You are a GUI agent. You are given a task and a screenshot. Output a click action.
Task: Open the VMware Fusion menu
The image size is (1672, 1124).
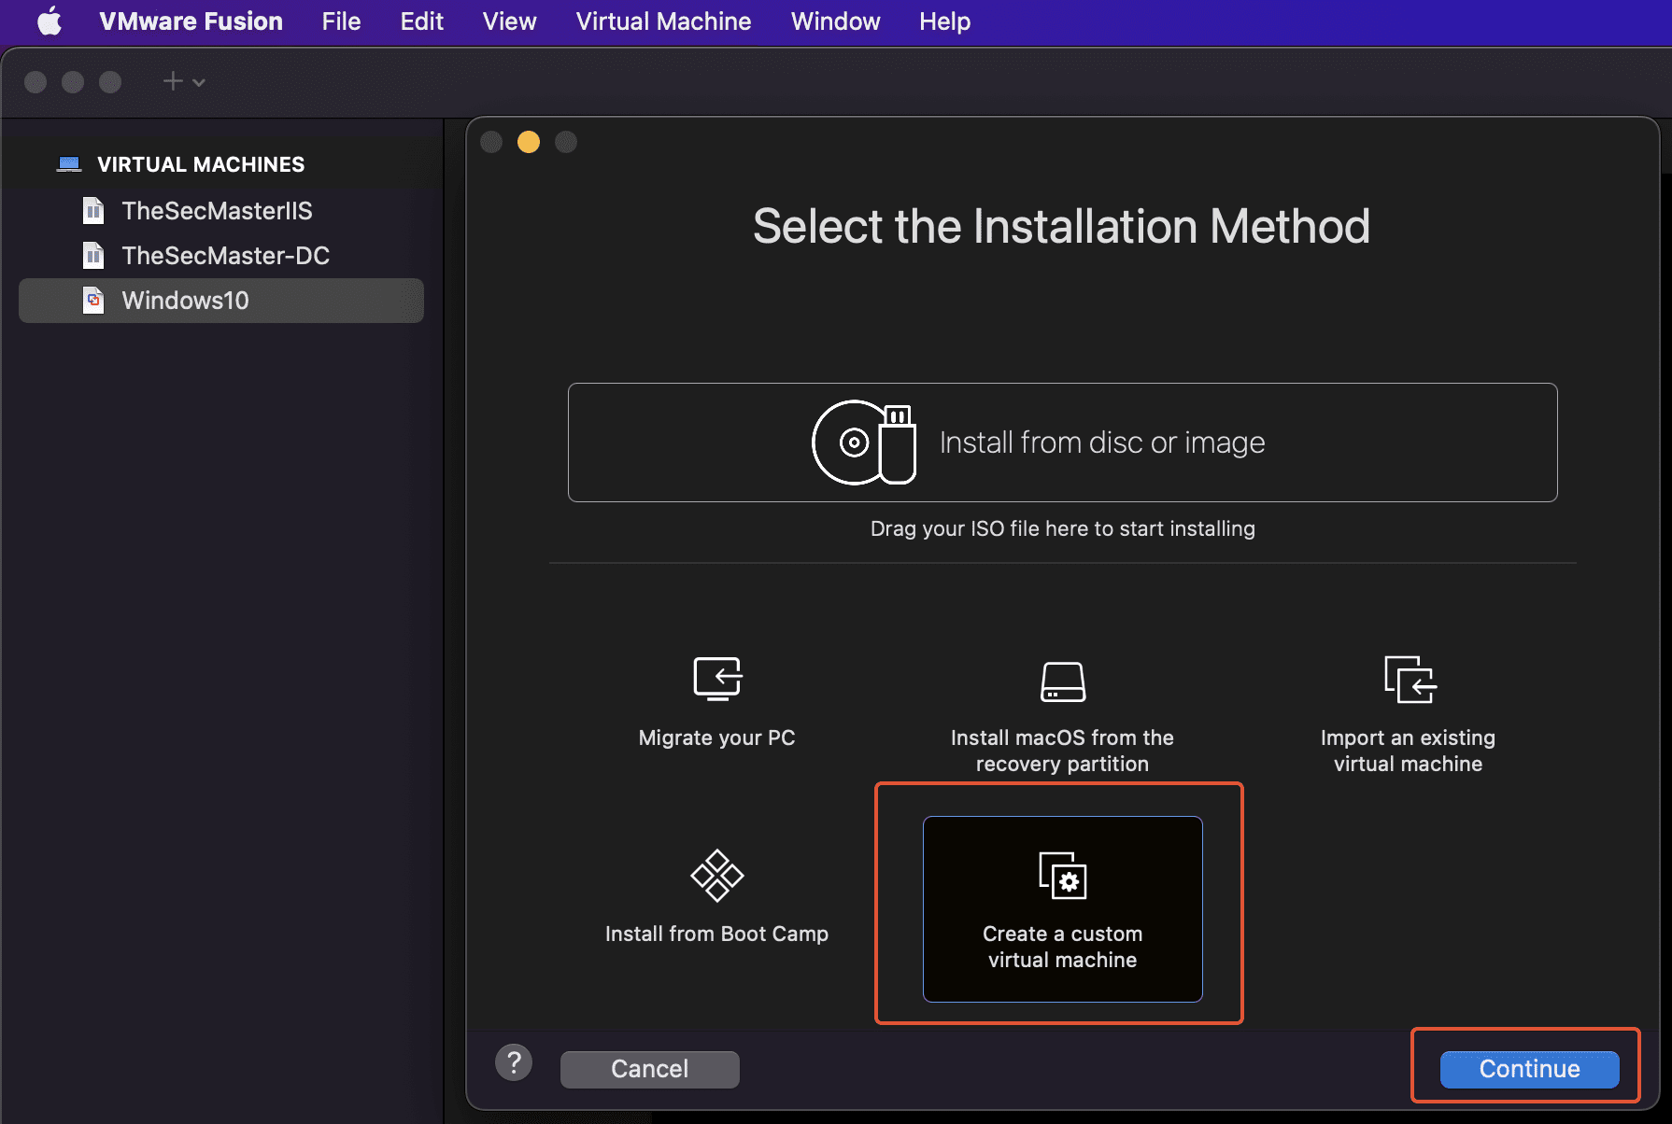click(191, 21)
